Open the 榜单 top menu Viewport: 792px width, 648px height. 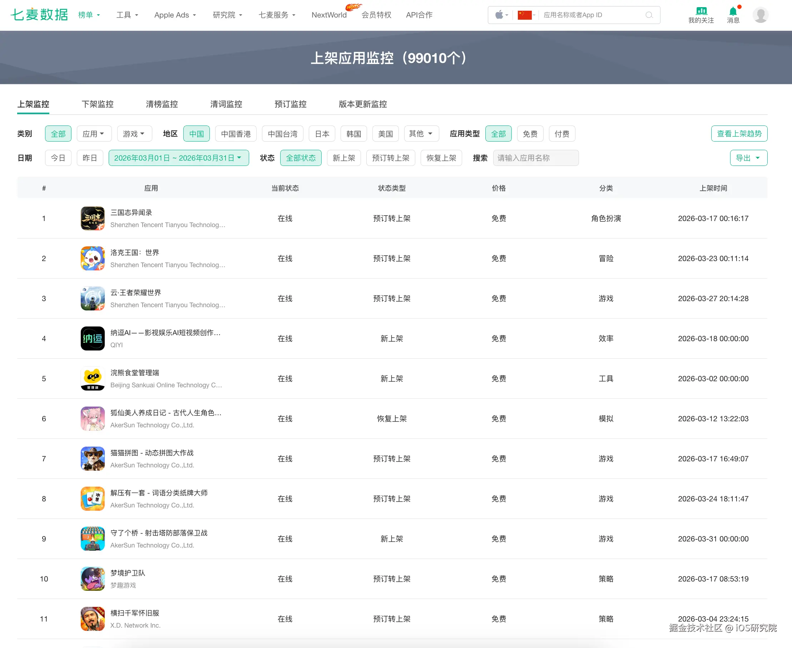click(89, 15)
